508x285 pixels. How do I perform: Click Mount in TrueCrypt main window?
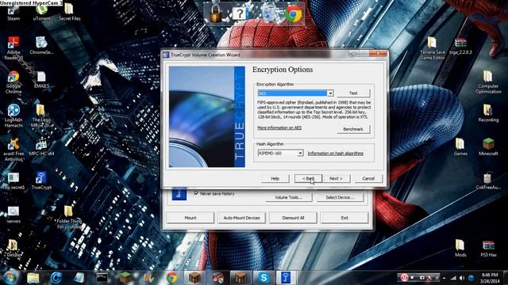click(x=190, y=218)
